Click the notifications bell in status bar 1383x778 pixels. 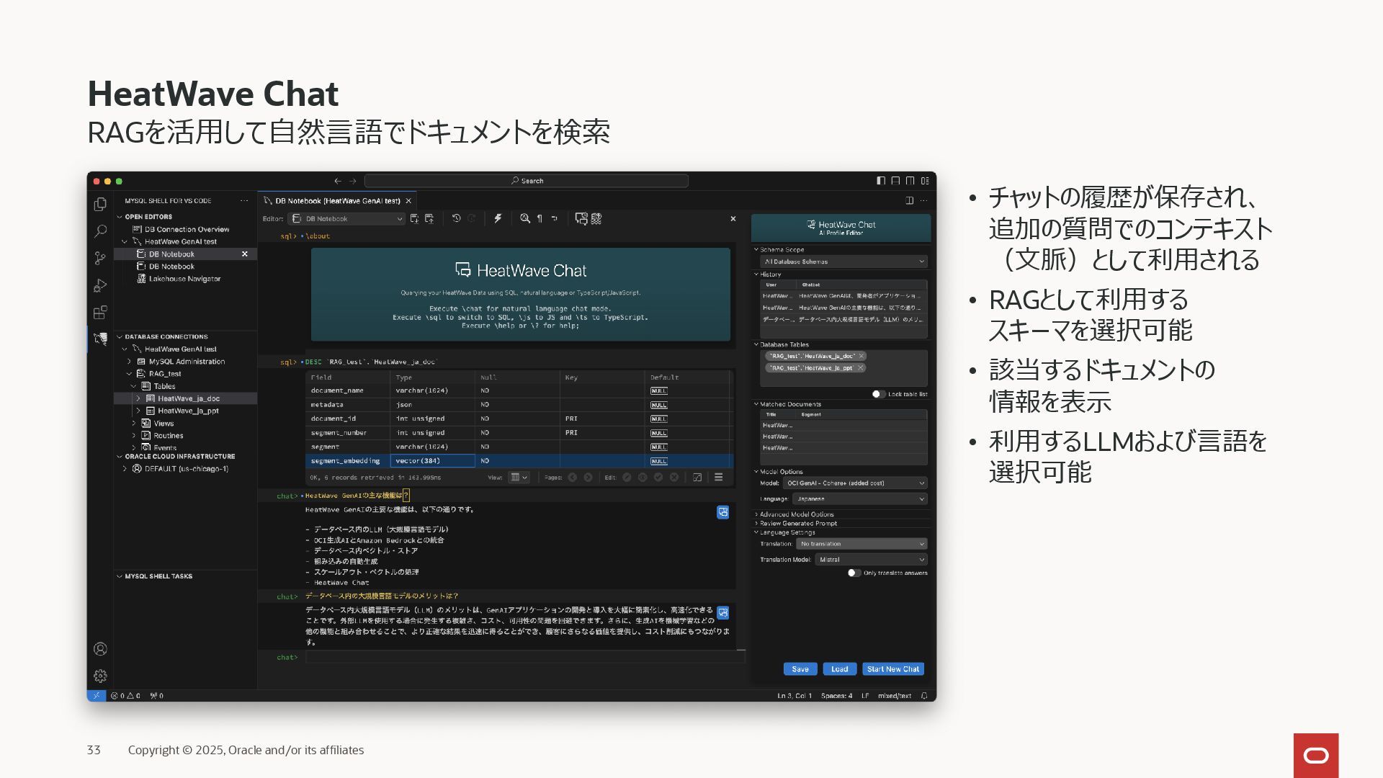pyautogui.click(x=924, y=696)
